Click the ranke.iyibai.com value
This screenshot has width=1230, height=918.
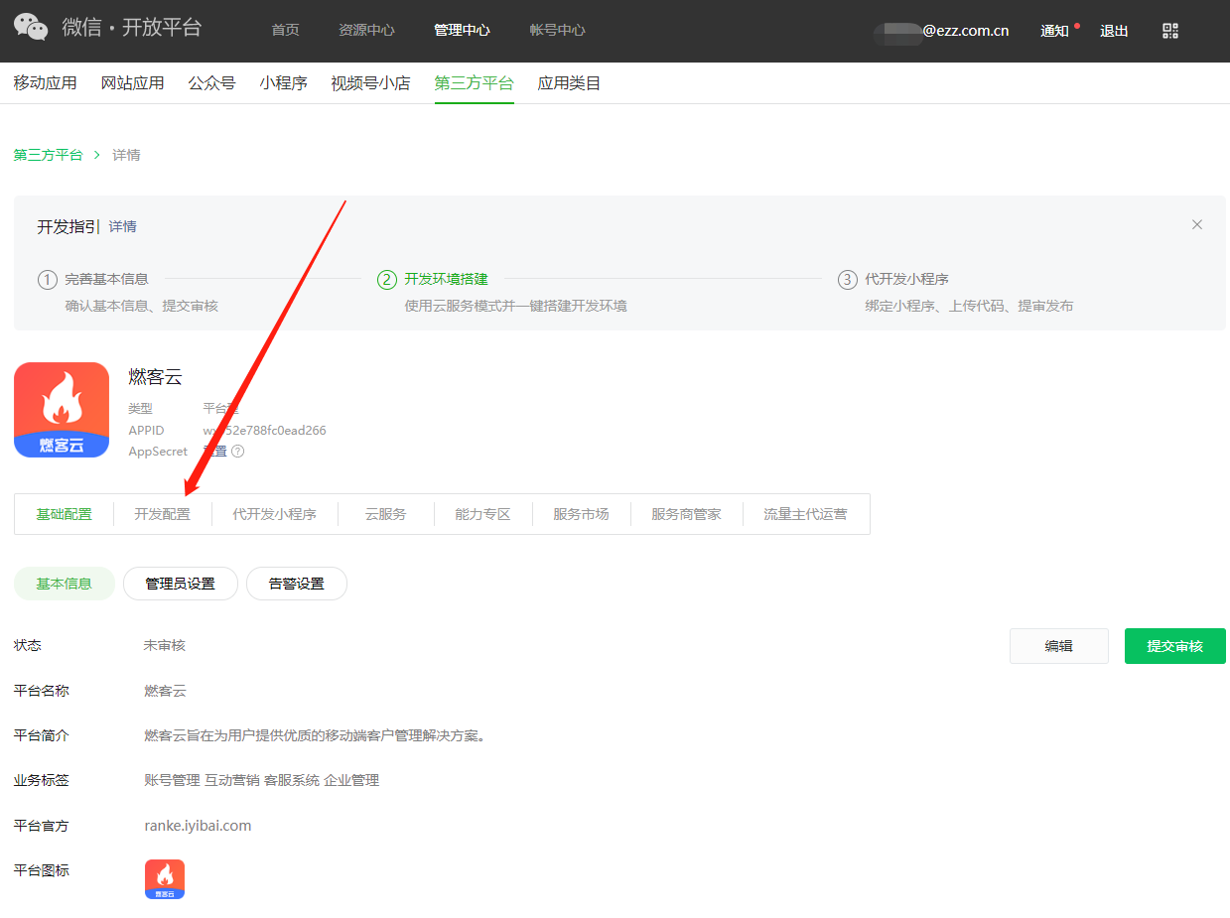199,826
